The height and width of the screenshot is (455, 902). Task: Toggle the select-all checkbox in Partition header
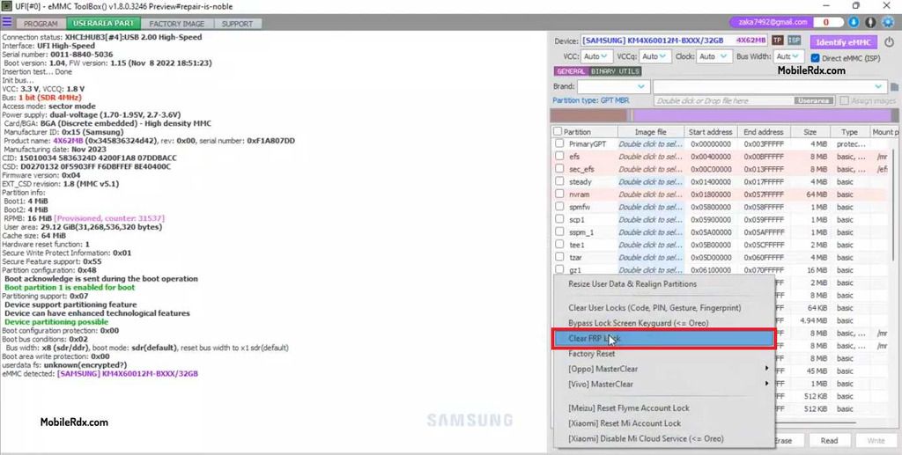558,131
